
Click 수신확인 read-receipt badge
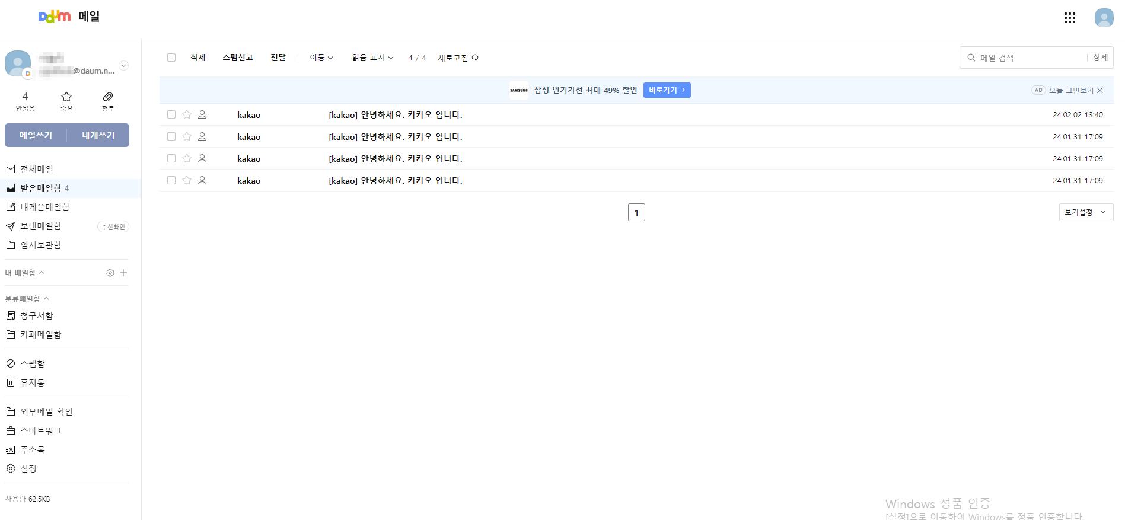(113, 226)
